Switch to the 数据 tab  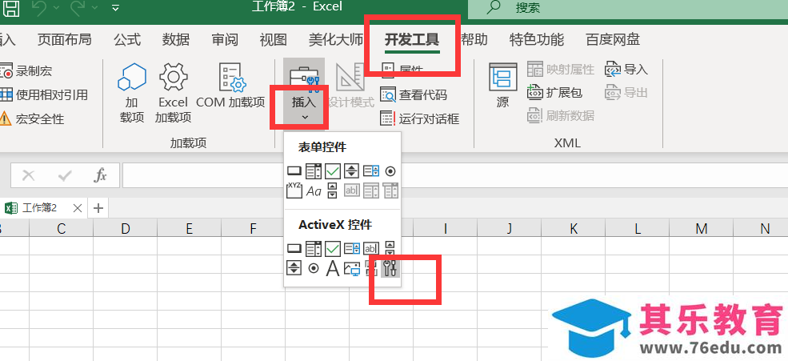176,39
